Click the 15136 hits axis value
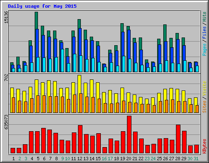This screenshot has height=163, width=209. pyautogui.click(x=6, y=17)
